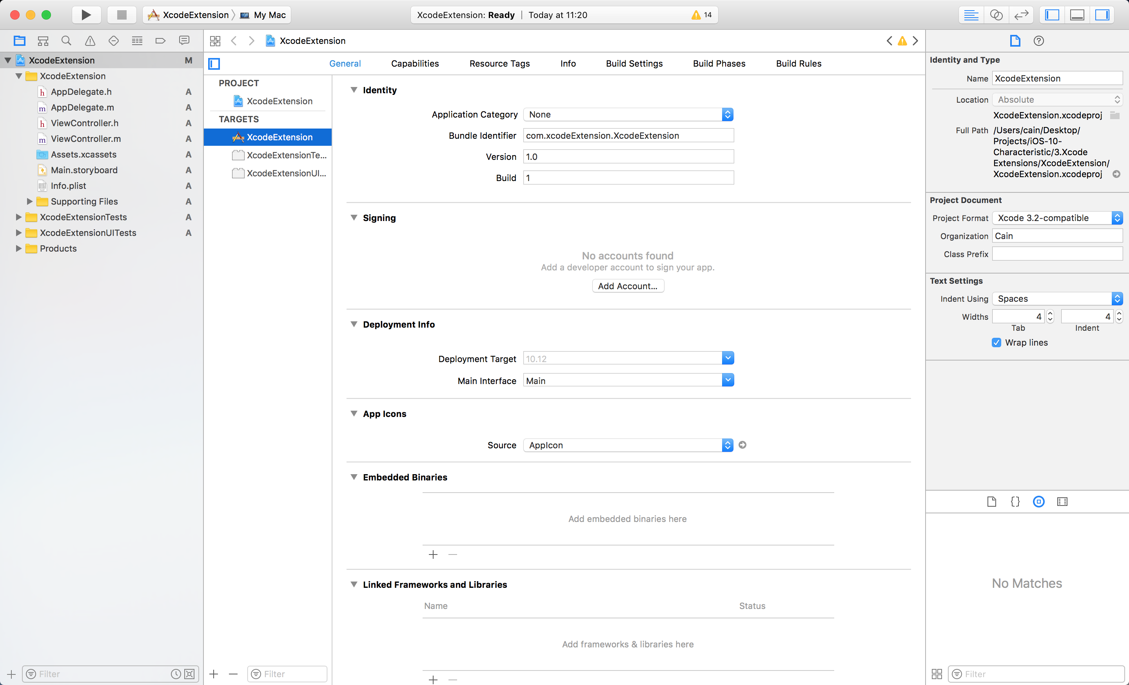Image resolution: width=1129 pixels, height=685 pixels.
Task: Open the Application Category dropdown
Action: pyautogui.click(x=628, y=114)
